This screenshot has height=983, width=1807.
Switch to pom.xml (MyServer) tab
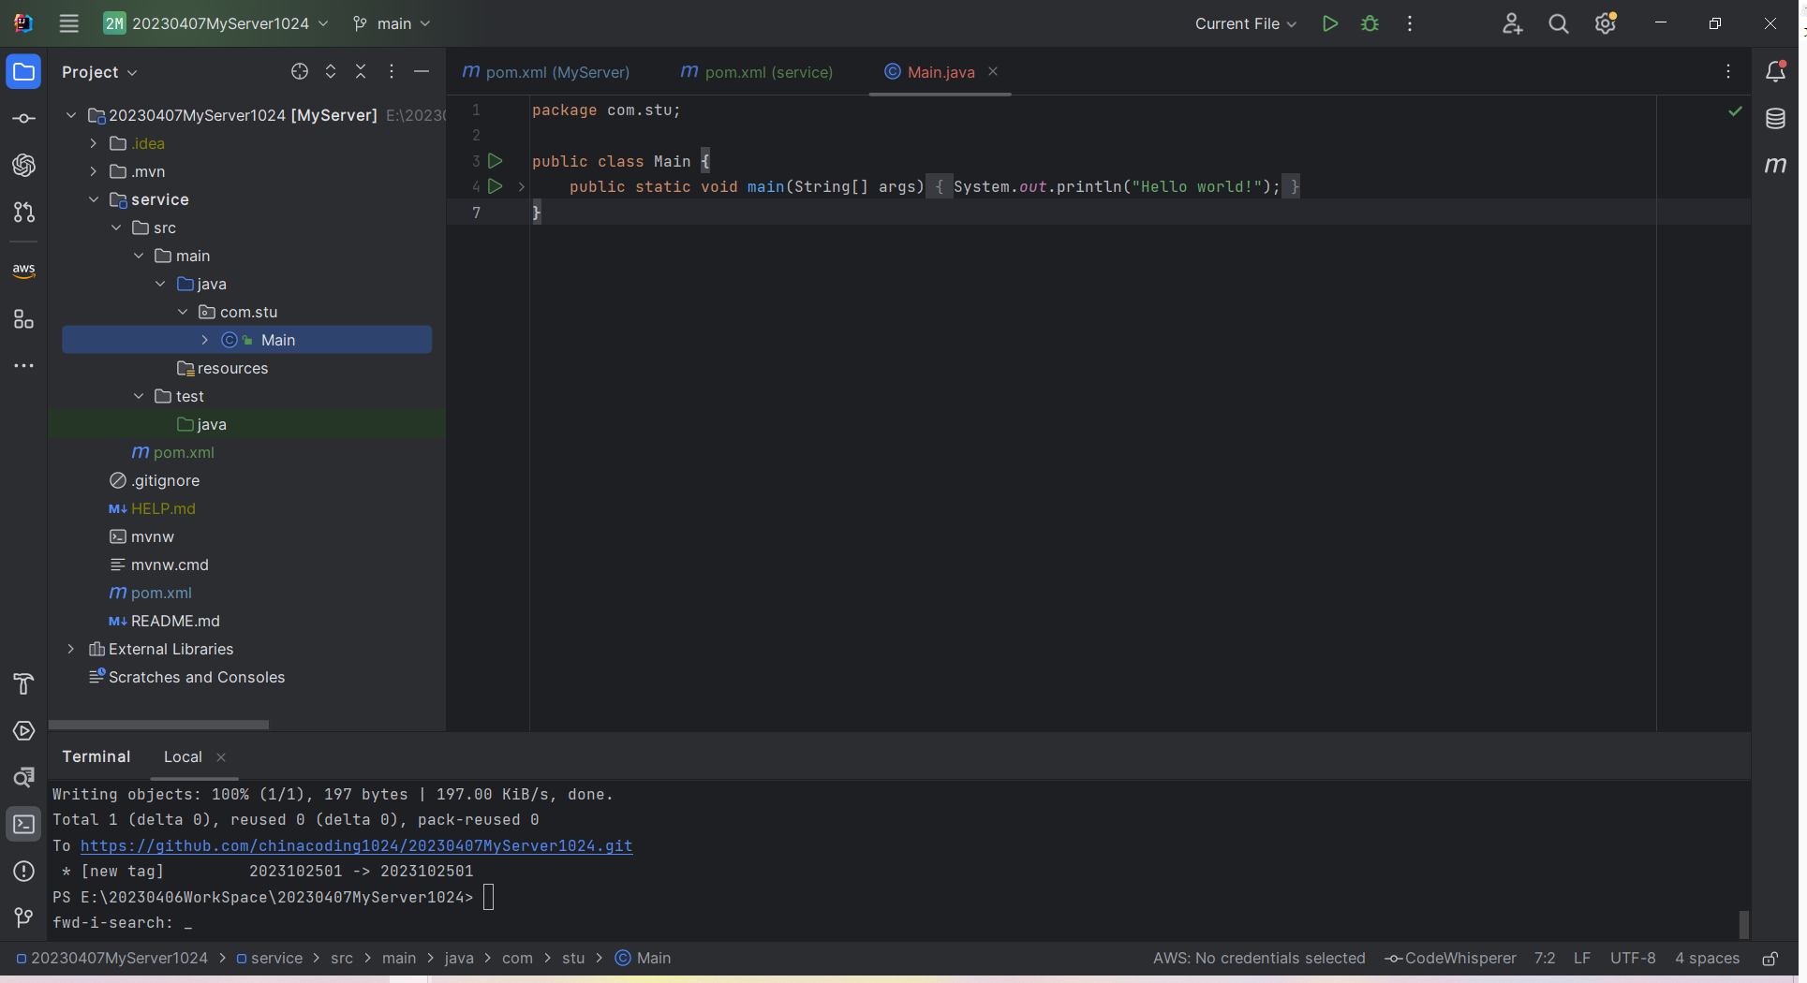[547, 72]
